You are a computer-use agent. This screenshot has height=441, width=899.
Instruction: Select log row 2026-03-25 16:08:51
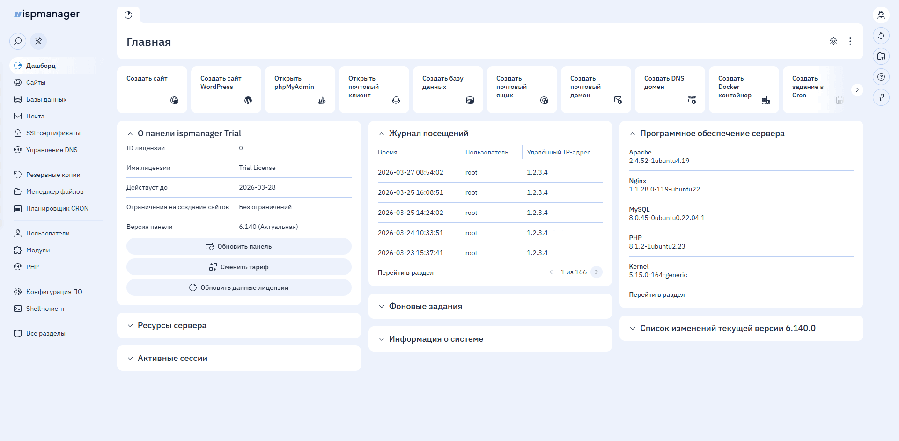490,192
